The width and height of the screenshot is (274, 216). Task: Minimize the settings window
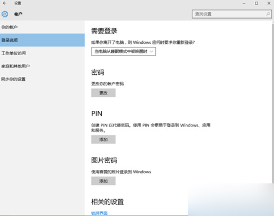[x=244, y=3]
